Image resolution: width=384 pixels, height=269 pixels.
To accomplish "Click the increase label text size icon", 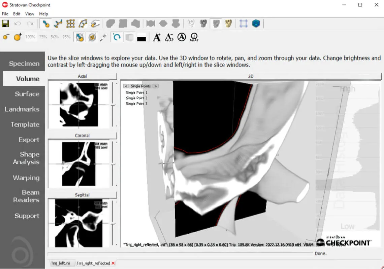I will coord(157,37).
